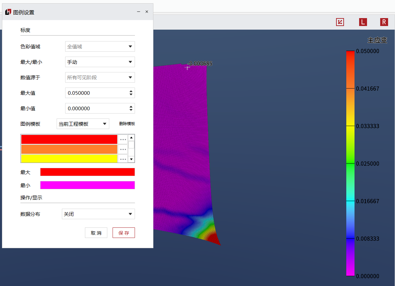The height and width of the screenshot is (286, 395).
Task: Open the 色彩值域 dropdown
Action: click(100, 46)
